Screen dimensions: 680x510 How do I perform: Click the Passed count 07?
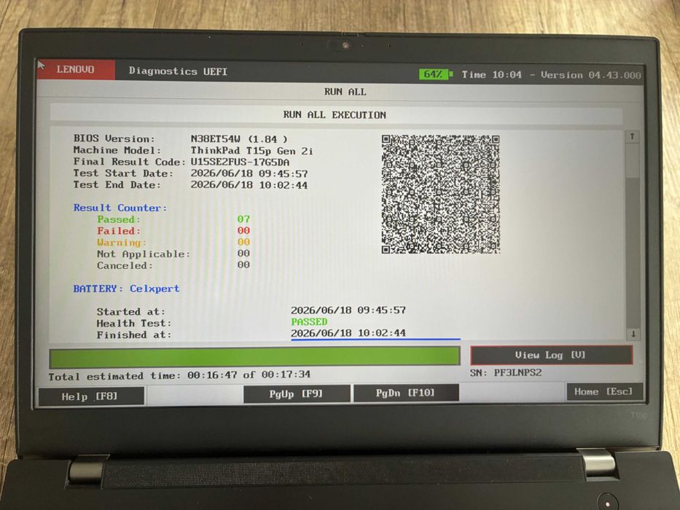coord(243,219)
